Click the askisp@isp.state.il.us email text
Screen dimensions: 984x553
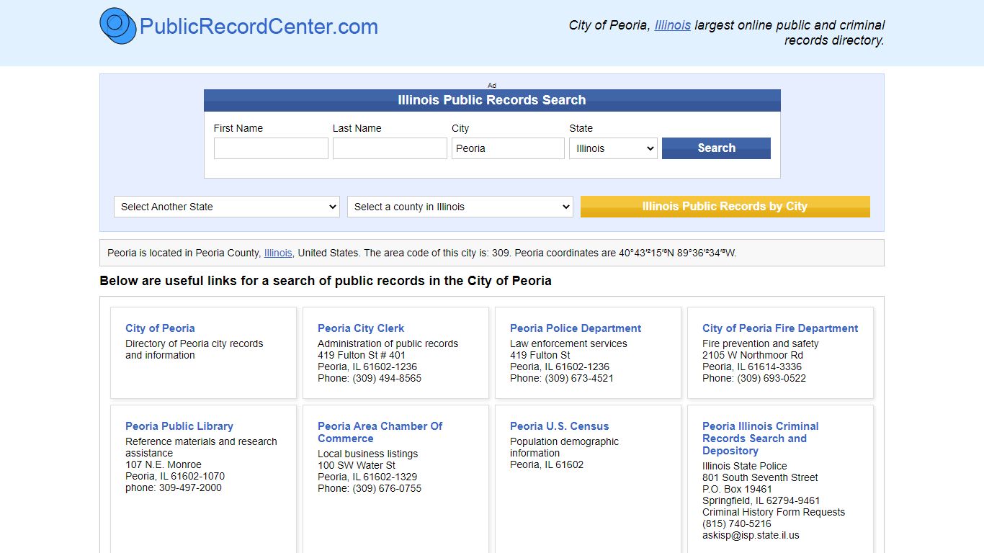[x=751, y=535]
